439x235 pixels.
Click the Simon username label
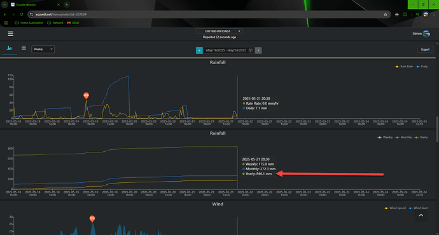pyautogui.click(x=417, y=34)
